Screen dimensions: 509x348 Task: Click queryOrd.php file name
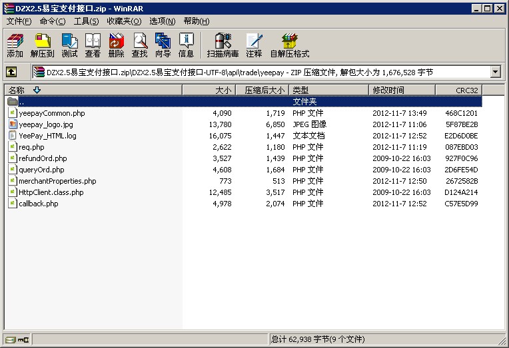tap(41, 170)
